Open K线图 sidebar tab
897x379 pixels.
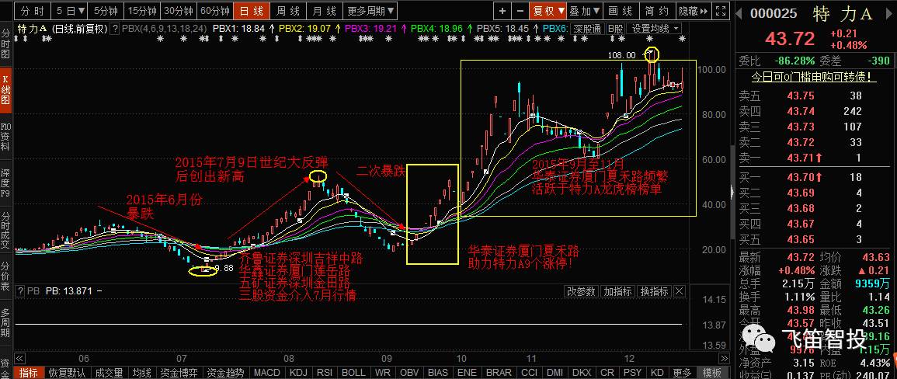point(5,89)
